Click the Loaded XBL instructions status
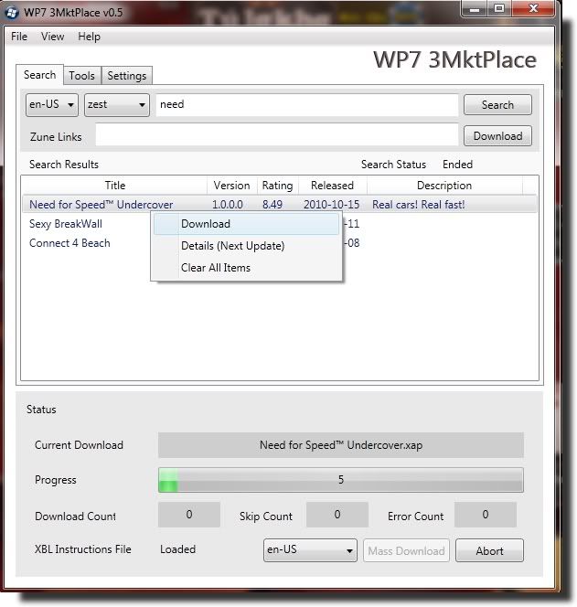Screen dimensions: 577x607 [177, 549]
